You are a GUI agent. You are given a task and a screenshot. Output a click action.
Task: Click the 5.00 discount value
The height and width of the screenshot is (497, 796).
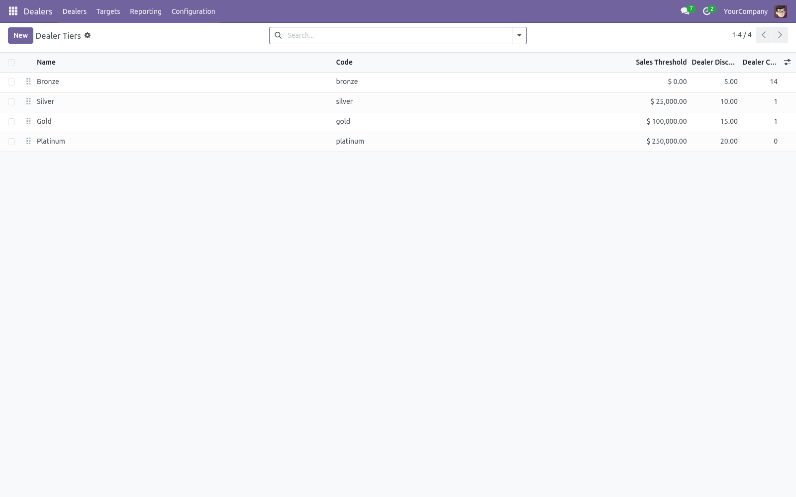click(x=731, y=82)
